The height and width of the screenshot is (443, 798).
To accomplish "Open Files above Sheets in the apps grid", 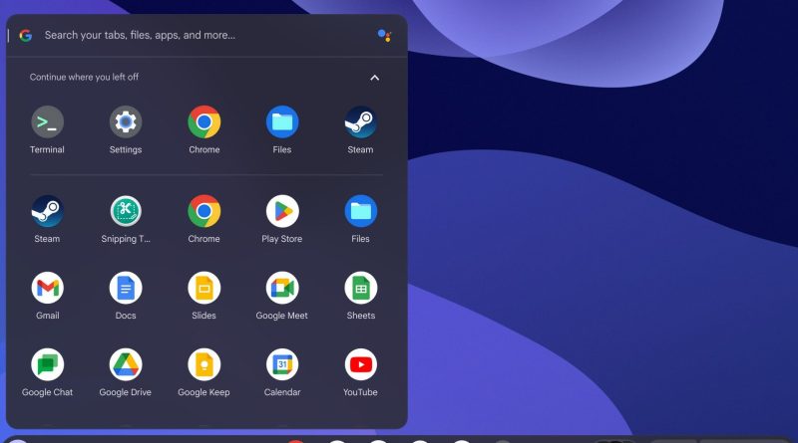I will 360,211.
